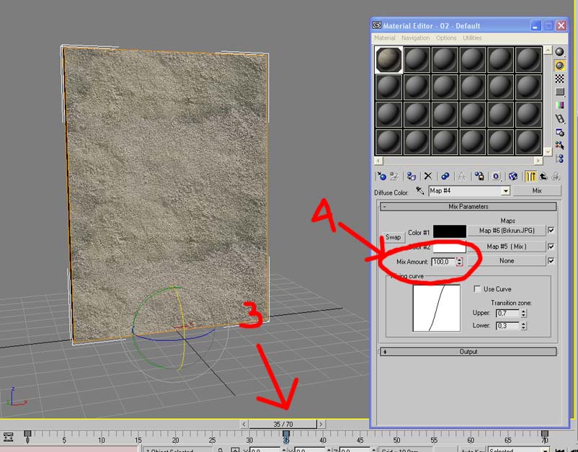This screenshot has width=578, height=452.
Task: Open the Navigation menu
Action: click(415, 37)
